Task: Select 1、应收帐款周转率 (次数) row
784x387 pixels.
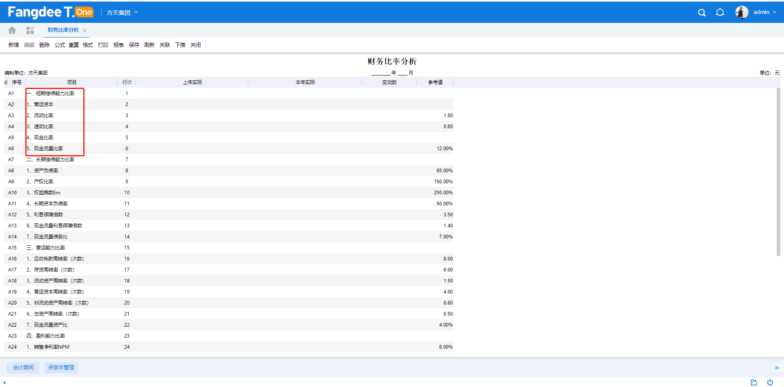Action: 229,259
